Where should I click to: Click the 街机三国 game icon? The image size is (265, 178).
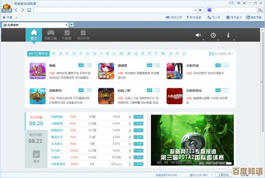[x=106, y=96]
